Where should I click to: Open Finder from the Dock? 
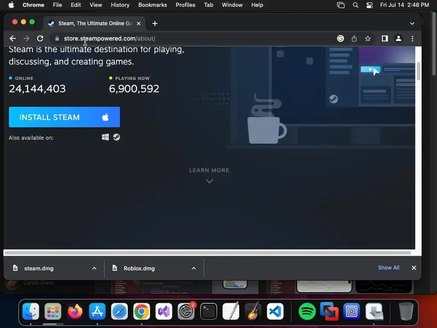31,311
